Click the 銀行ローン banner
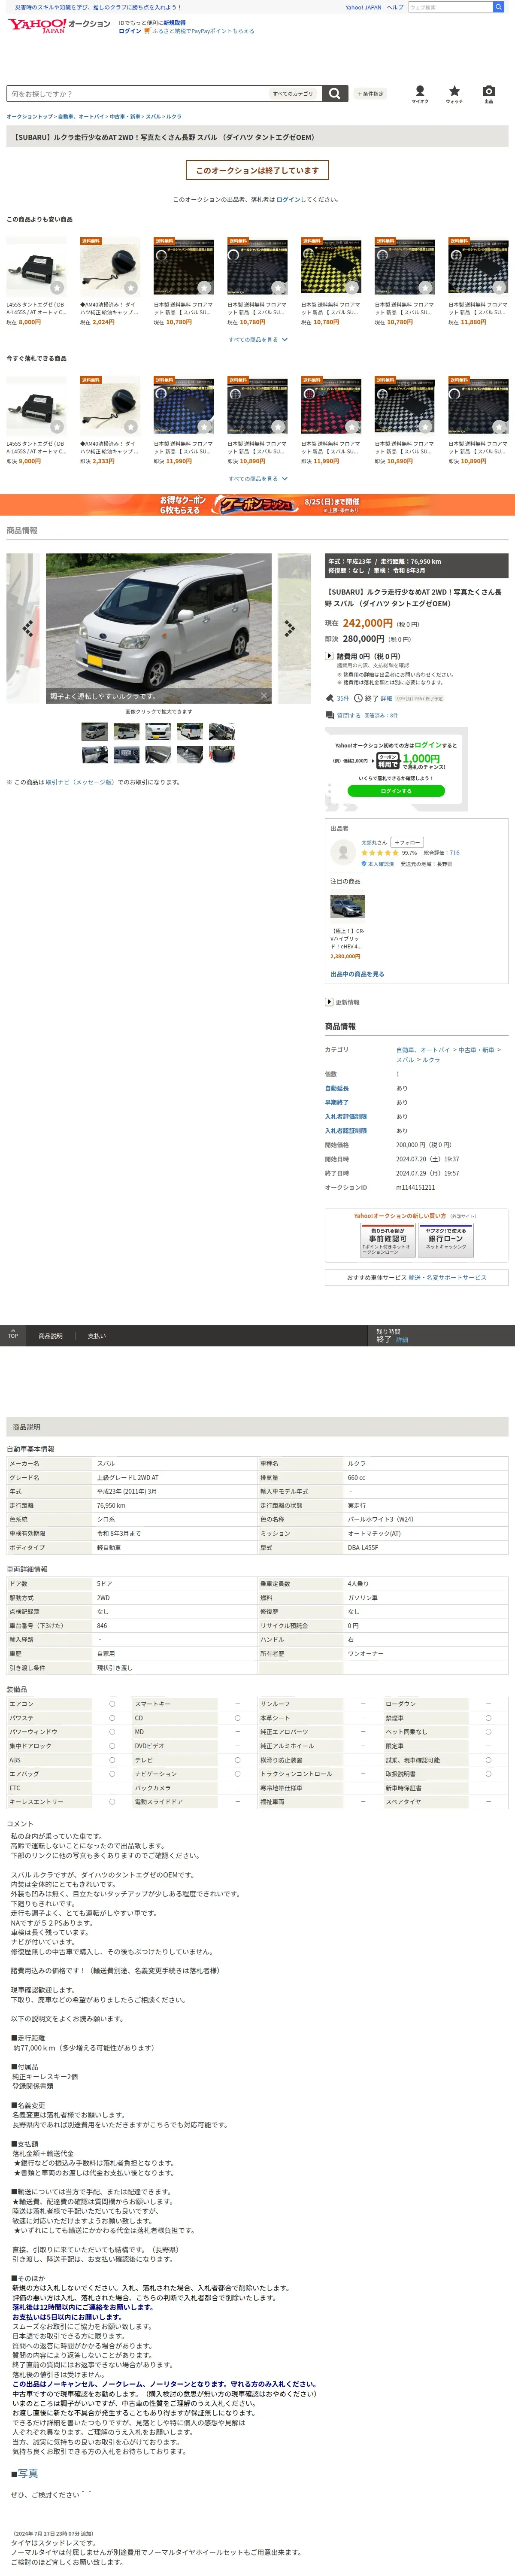Viewport: 515px width, 2576px height. (x=446, y=1240)
